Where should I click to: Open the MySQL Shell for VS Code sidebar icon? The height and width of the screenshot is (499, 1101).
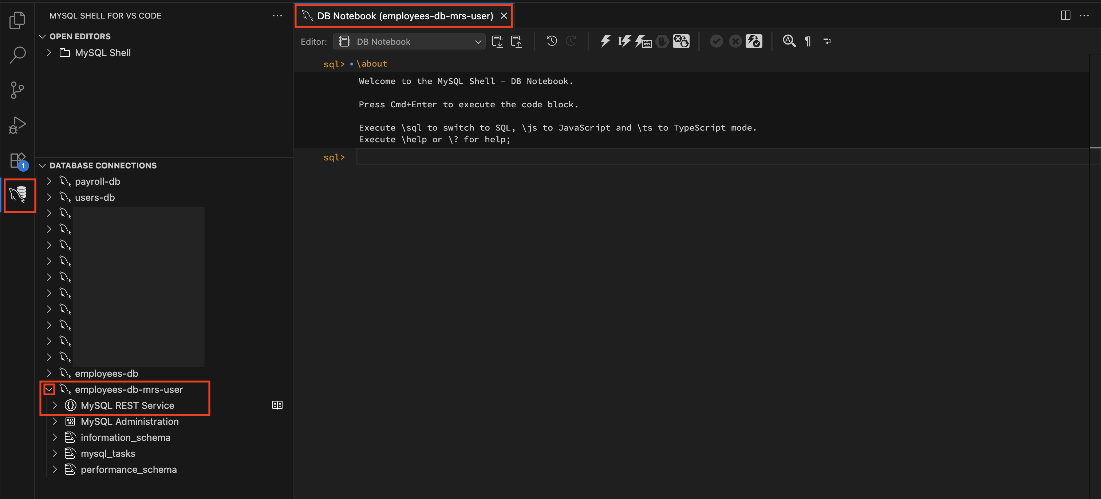[x=19, y=196]
